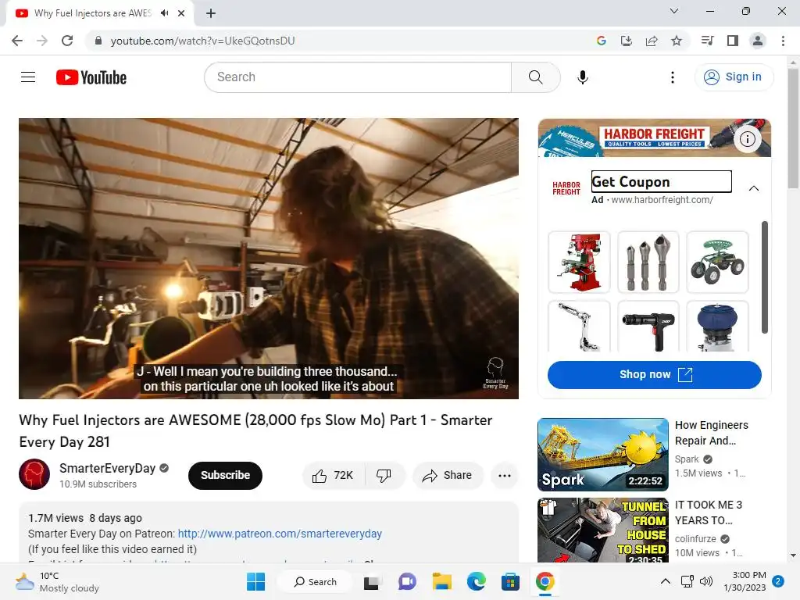Click Shop now button in ad
The width and height of the screenshot is (800, 600).
pos(654,374)
